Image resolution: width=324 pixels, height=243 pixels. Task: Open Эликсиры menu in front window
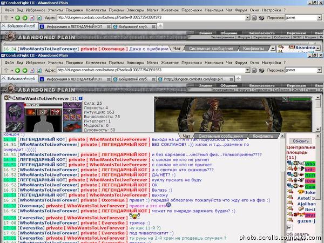(x=136, y=63)
